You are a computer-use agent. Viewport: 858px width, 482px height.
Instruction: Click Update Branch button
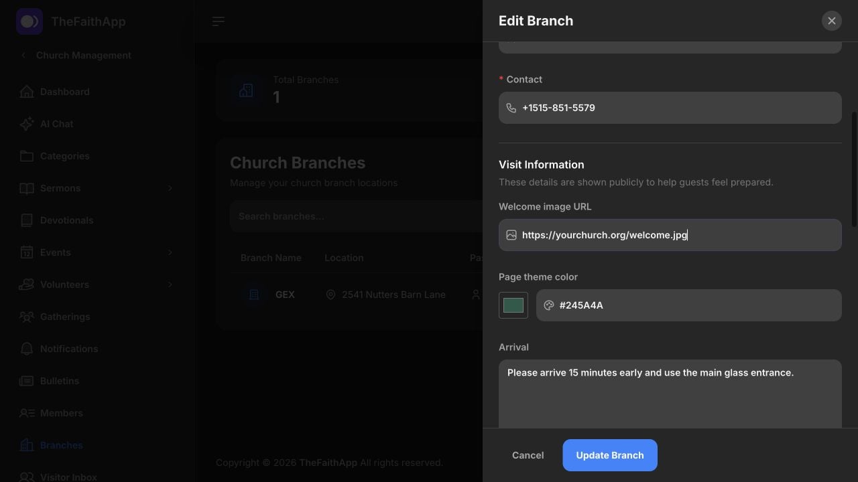610,455
